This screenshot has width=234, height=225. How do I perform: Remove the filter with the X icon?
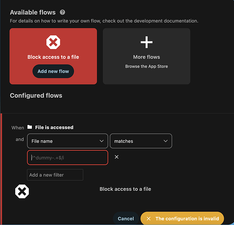click(x=116, y=157)
